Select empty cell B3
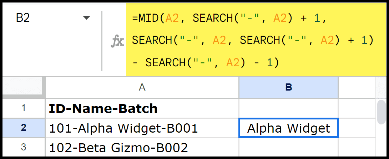The image size is (389, 159). (x=288, y=147)
